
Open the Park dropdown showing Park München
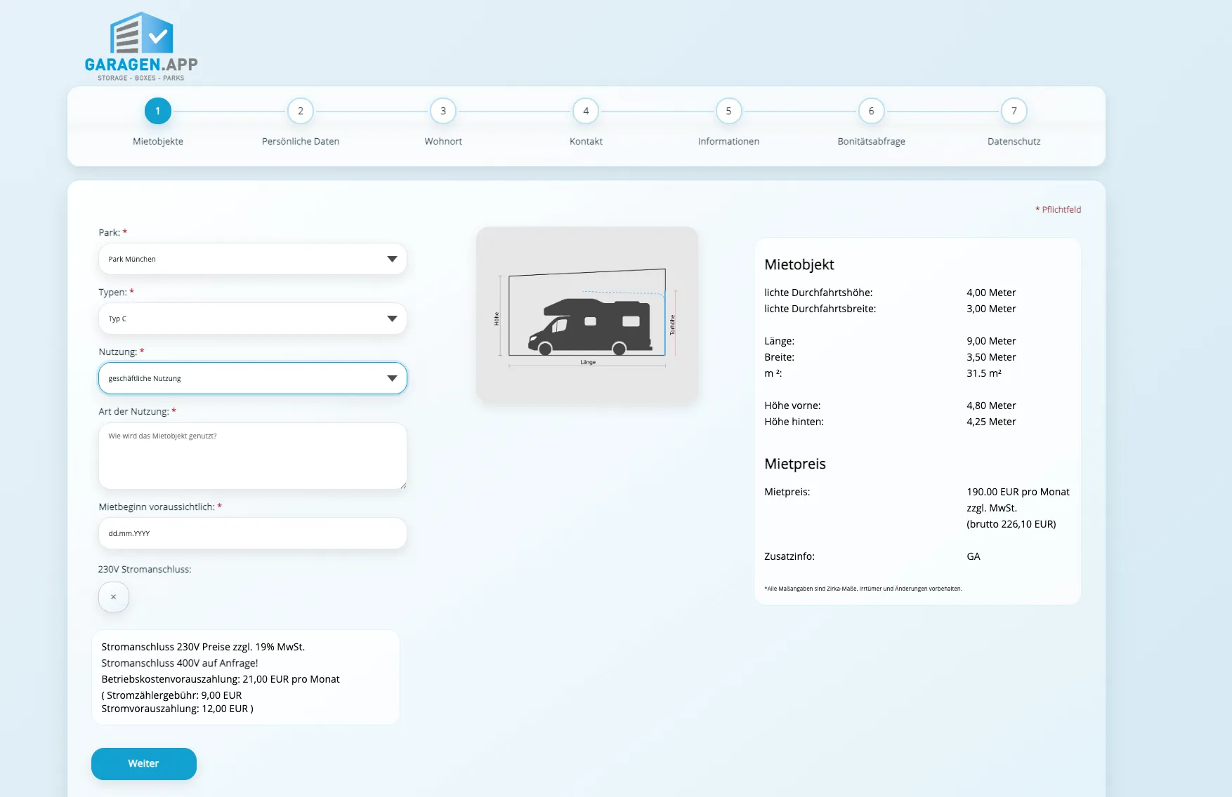[x=253, y=259]
